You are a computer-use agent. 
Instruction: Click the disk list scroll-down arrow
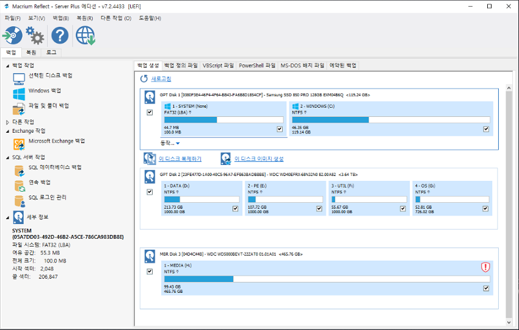point(509,323)
